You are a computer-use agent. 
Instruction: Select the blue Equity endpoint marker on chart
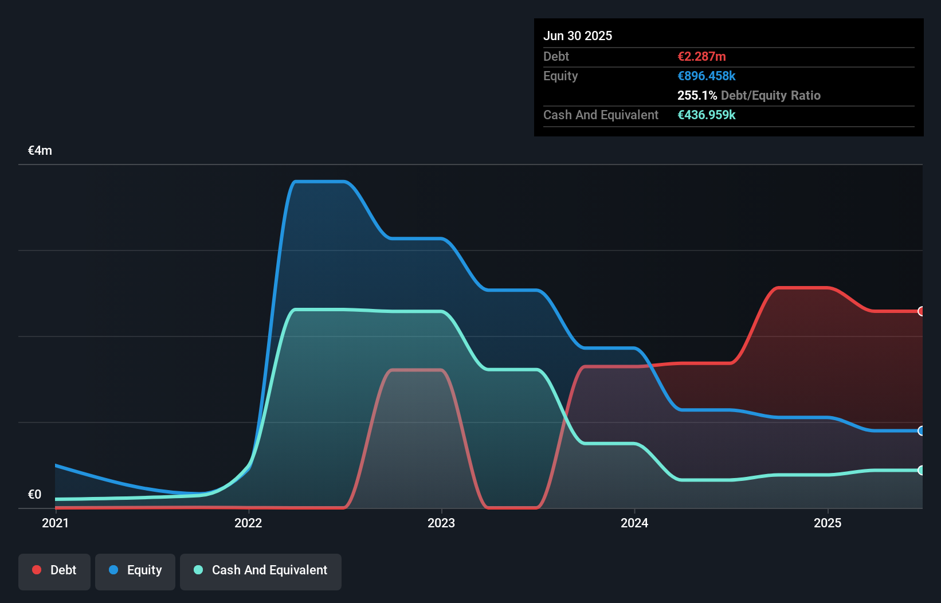pyautogui.click(x=920, y=431)
